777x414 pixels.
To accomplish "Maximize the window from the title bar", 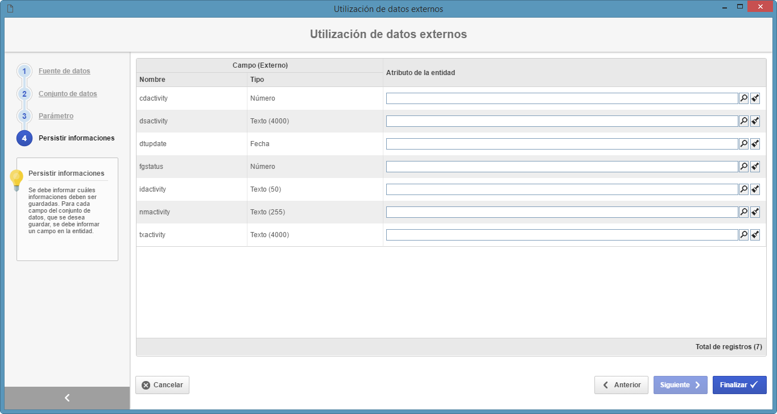I will (739, 7).
